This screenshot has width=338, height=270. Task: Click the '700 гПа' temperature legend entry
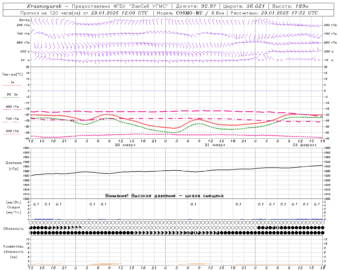pos(12,119)
